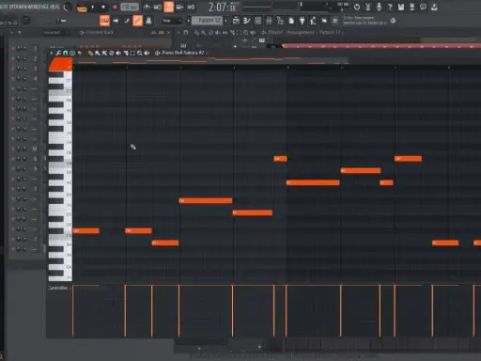Open Playlist options menu arrow
Viewport: 481px width, 361px height.
[178, 32]
